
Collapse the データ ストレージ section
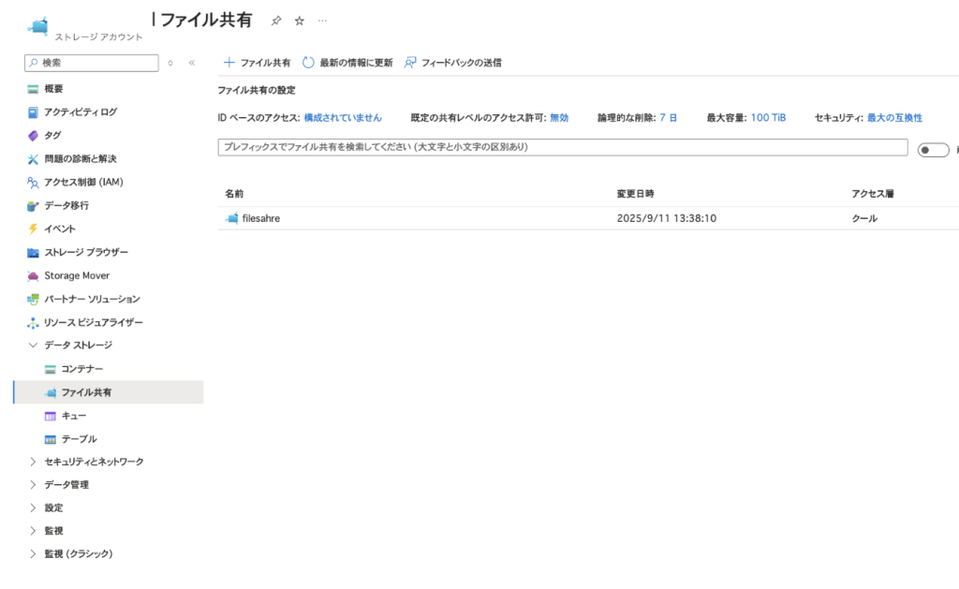tap(34, 346)
